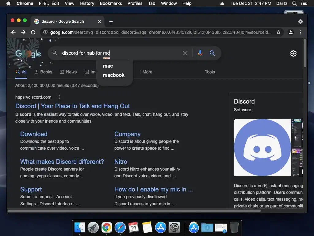Open the Company sitelink

(127, 134)
